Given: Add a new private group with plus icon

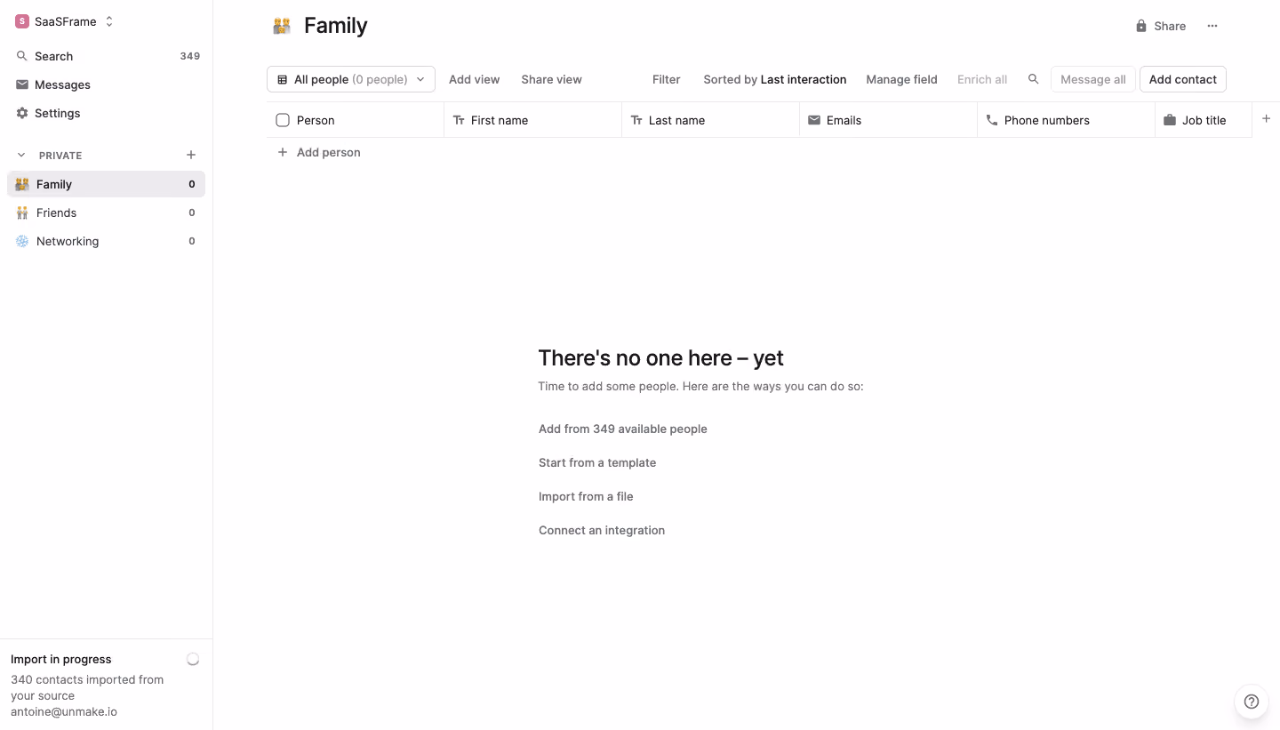Looking at the screenshot, I should [190, 155].
